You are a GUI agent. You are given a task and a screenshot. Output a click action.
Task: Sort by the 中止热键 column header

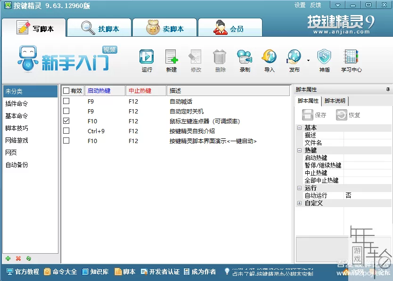tap(146, 91)
